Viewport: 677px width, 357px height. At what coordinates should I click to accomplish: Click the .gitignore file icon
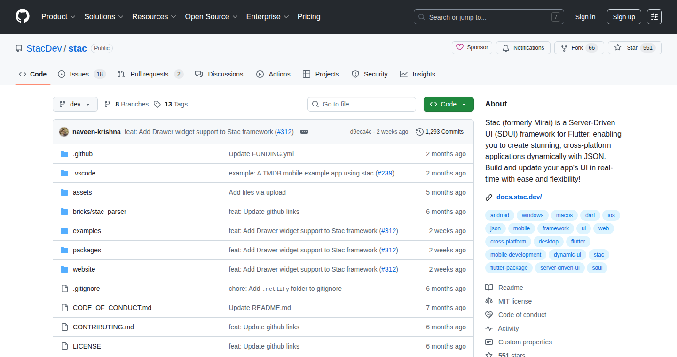pos(64,289)
